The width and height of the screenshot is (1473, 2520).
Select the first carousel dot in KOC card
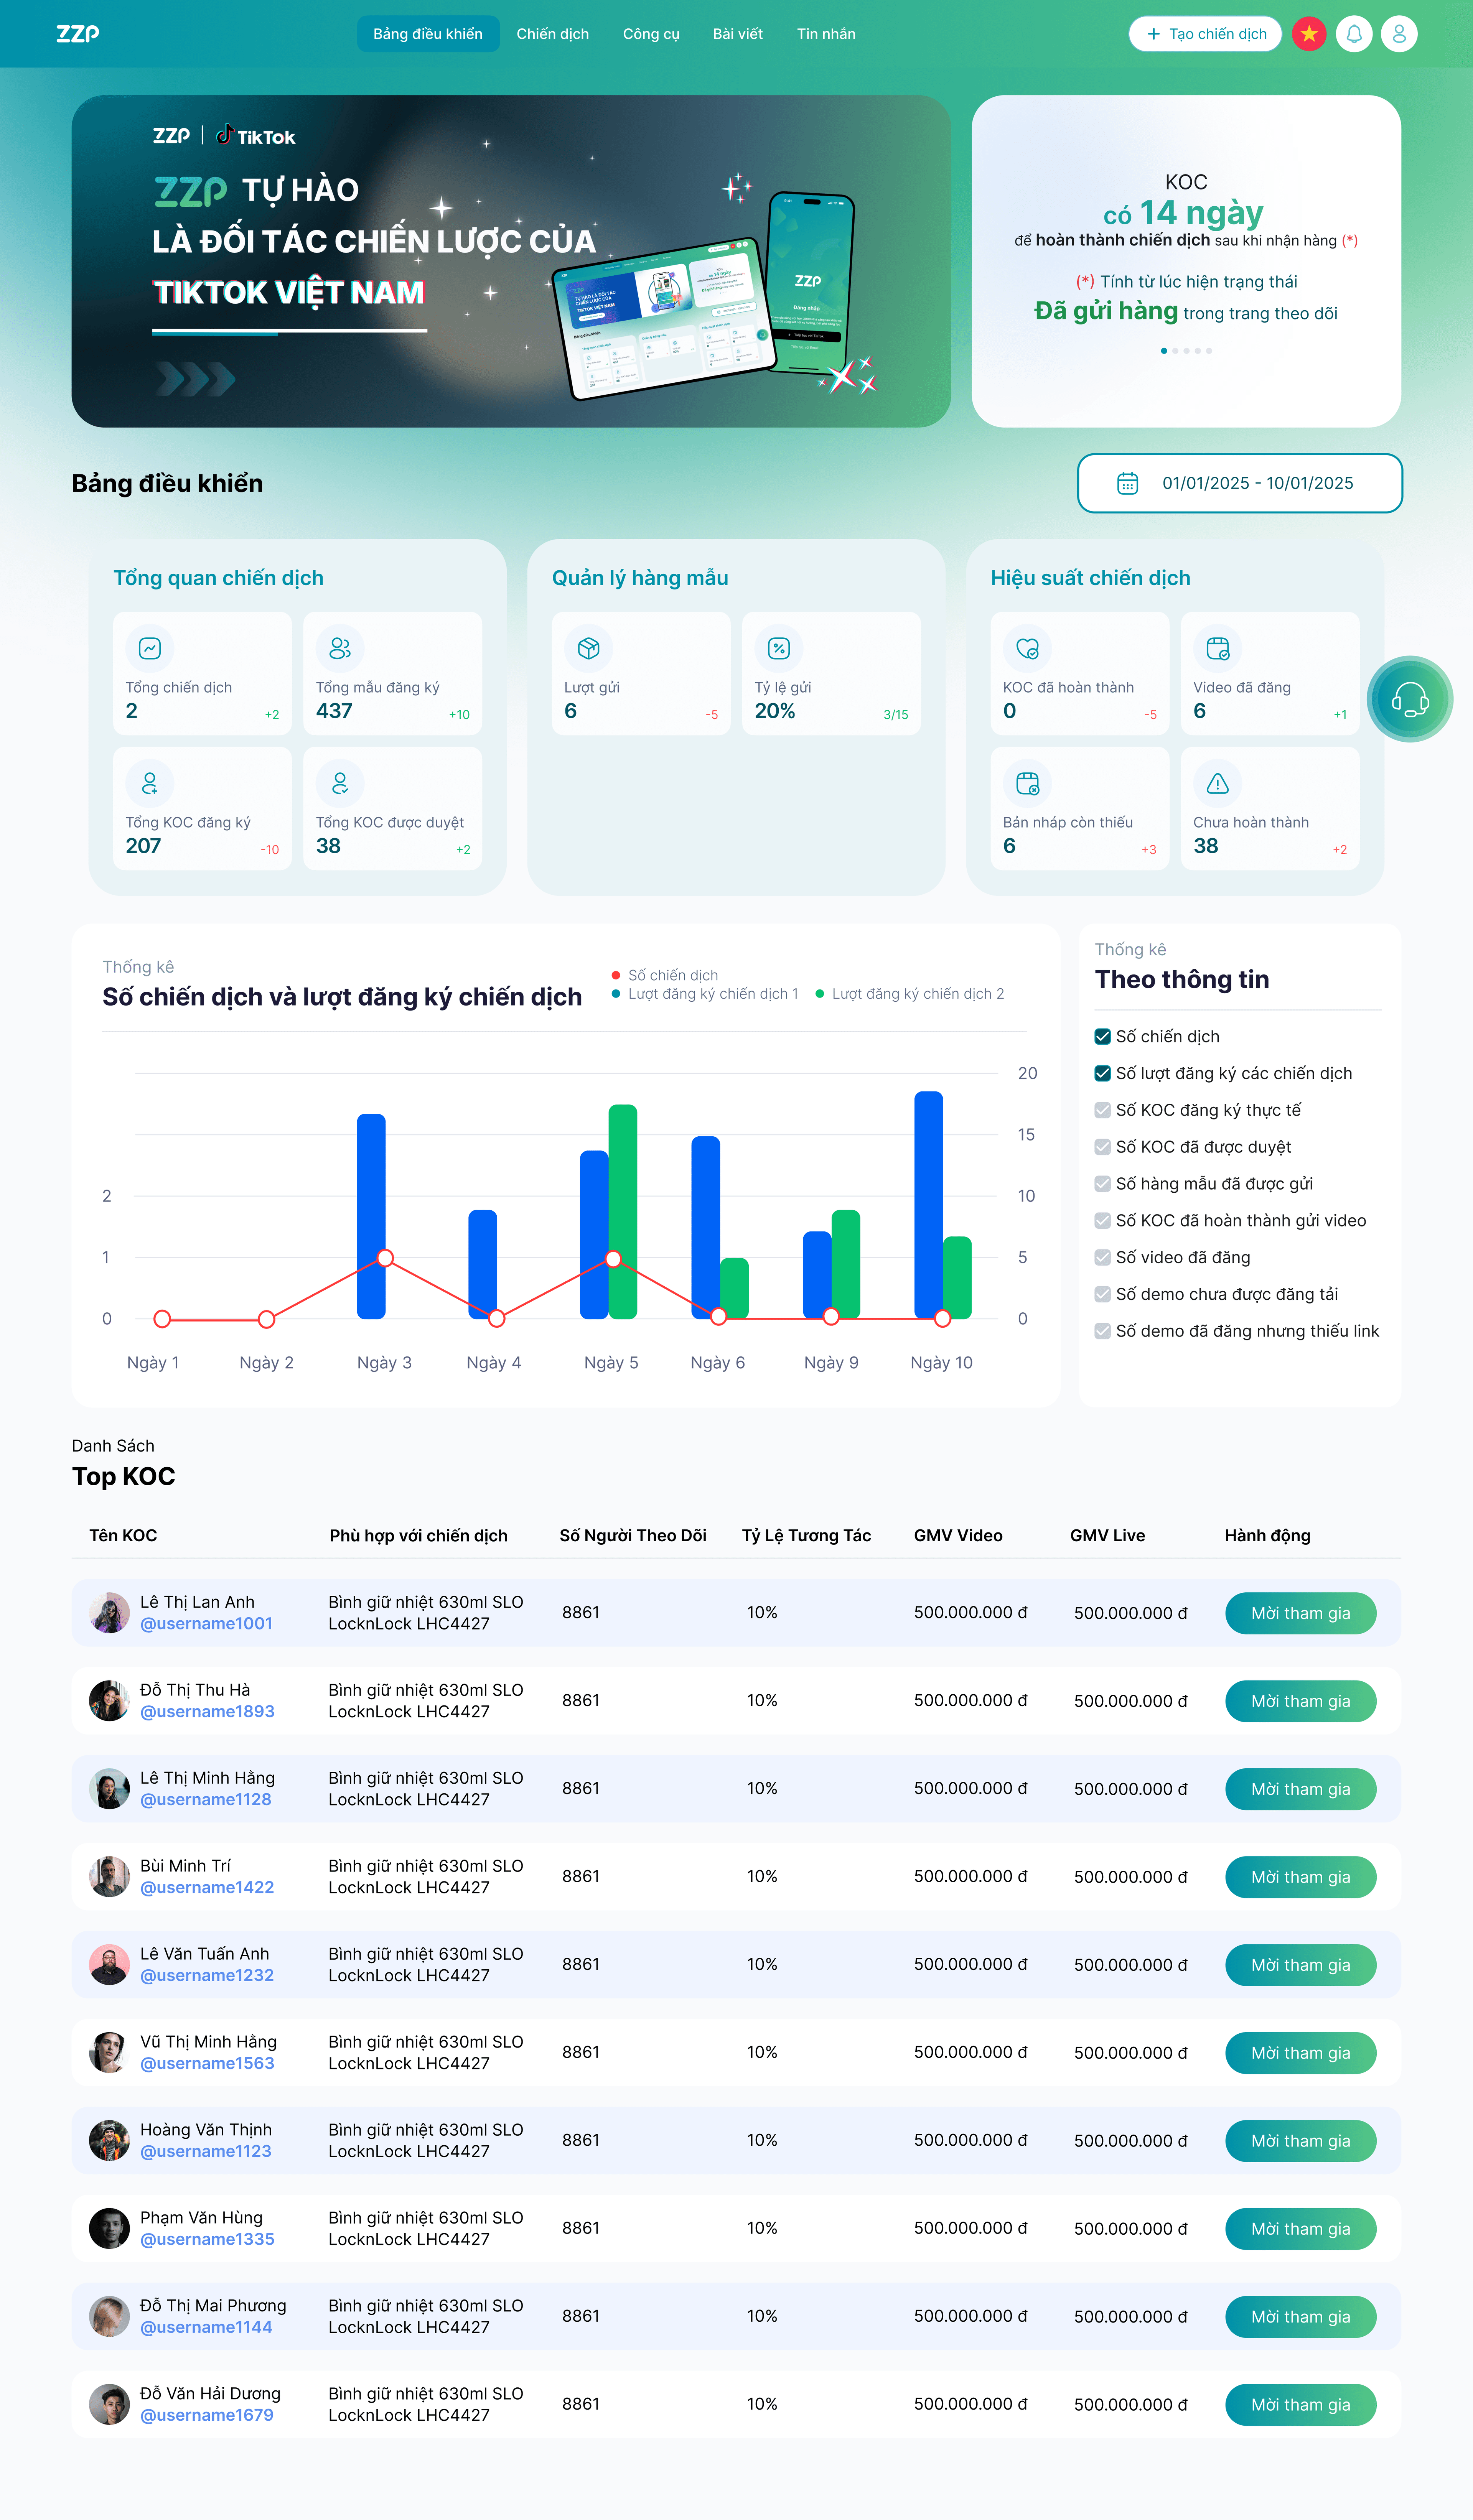[x=1163, y=351]
